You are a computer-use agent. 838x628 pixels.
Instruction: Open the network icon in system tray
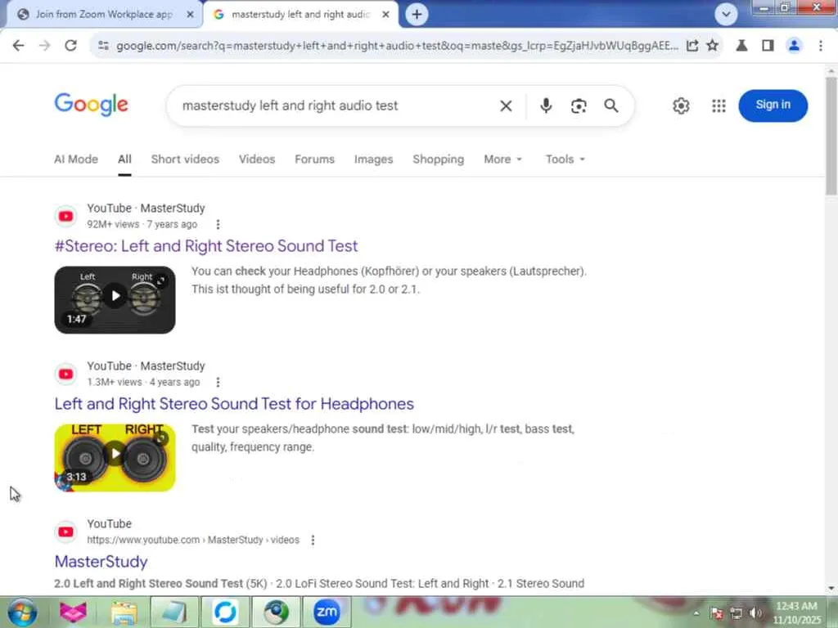[737, 613]
